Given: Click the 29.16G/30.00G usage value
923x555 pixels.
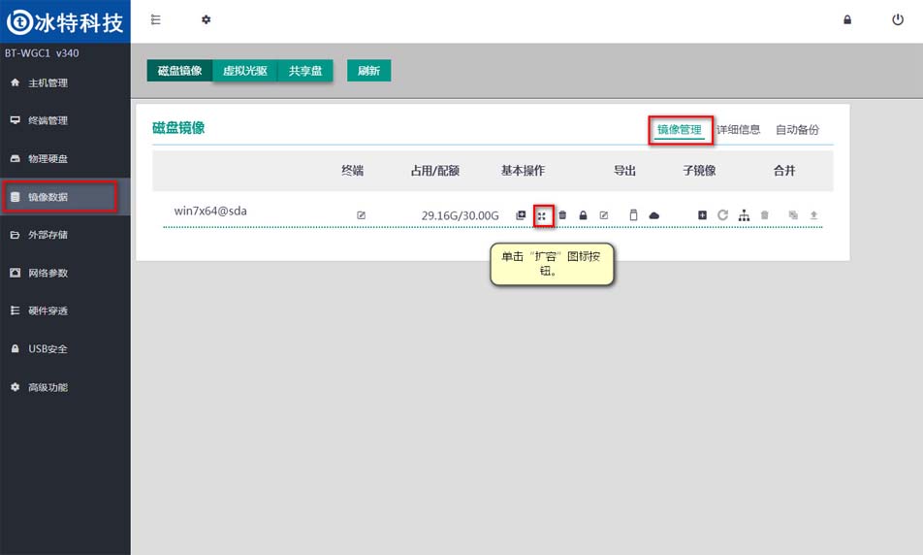Looking at the screenshot, I should [460, 215].
